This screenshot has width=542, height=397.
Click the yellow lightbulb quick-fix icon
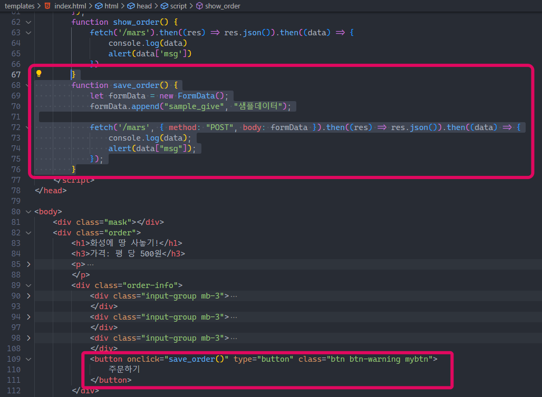[x=38, y=74]
